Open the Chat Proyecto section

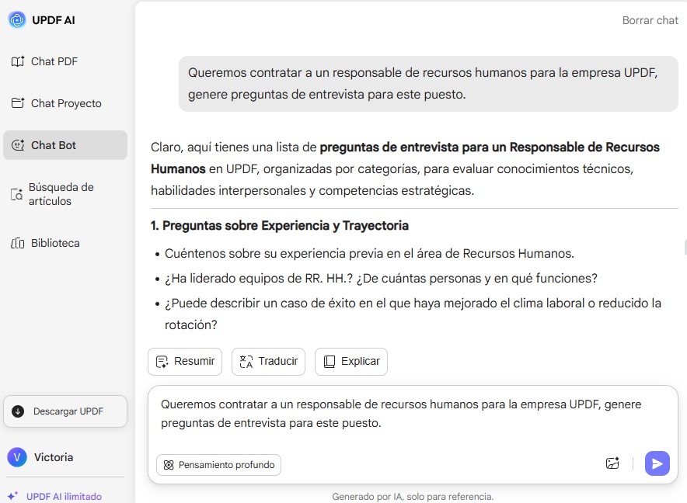click(65, 103)
